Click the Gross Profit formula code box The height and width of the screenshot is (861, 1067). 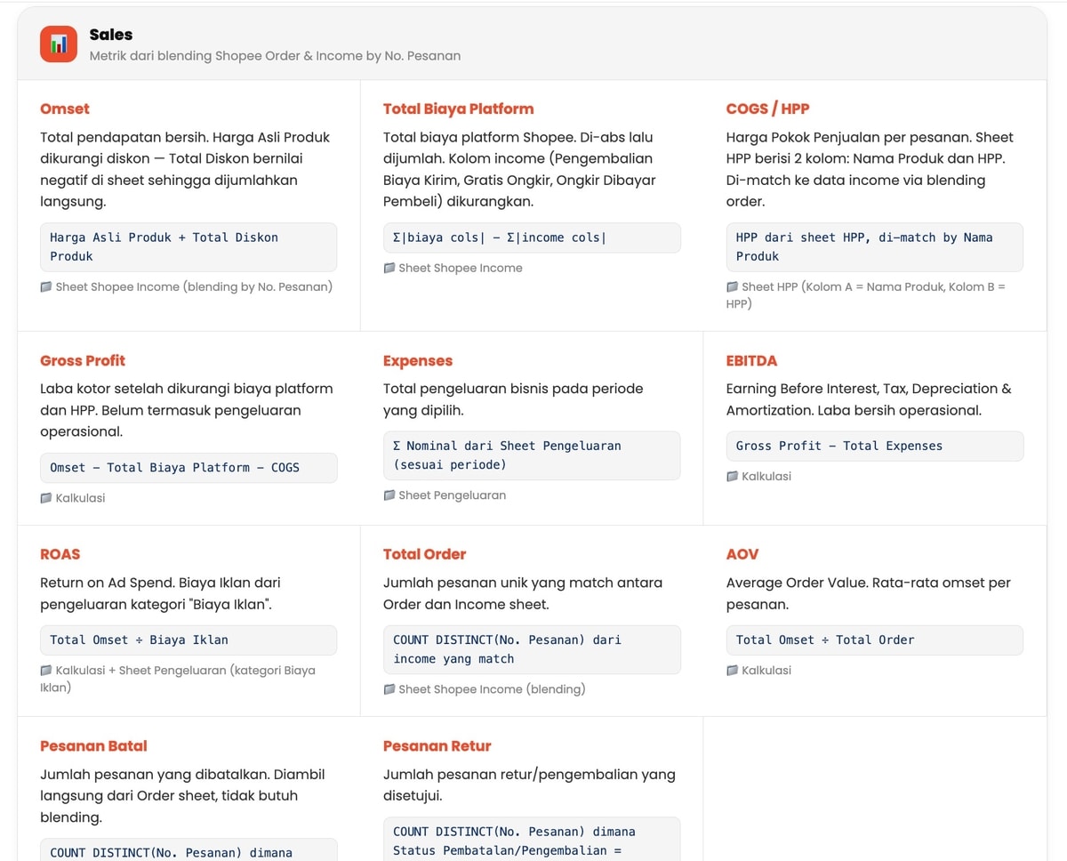pyautogui.click(x=189, y=467)
